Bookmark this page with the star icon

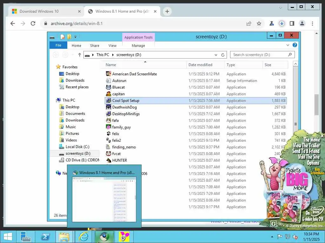point(259,23)
